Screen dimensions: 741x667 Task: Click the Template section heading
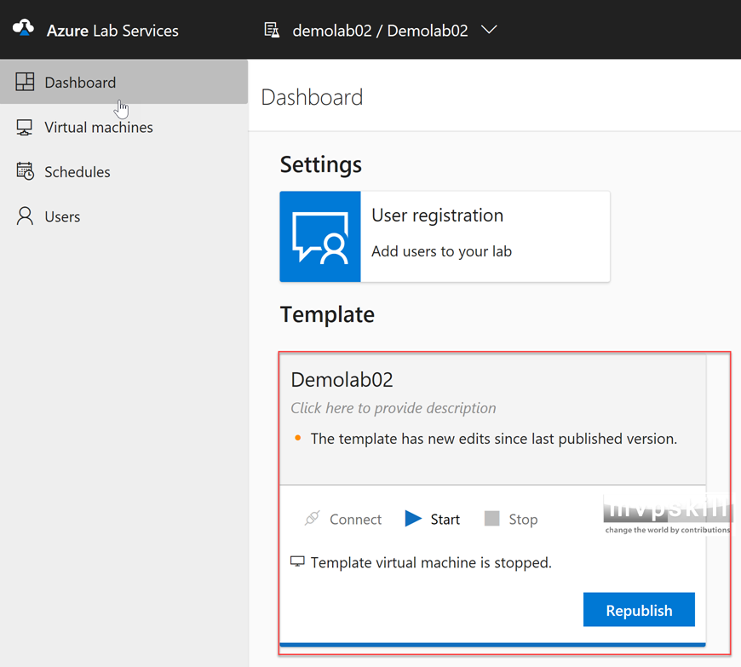327,314
